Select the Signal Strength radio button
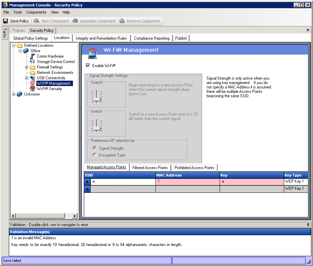Screen dimensions: 313x266 pos(95,148)
